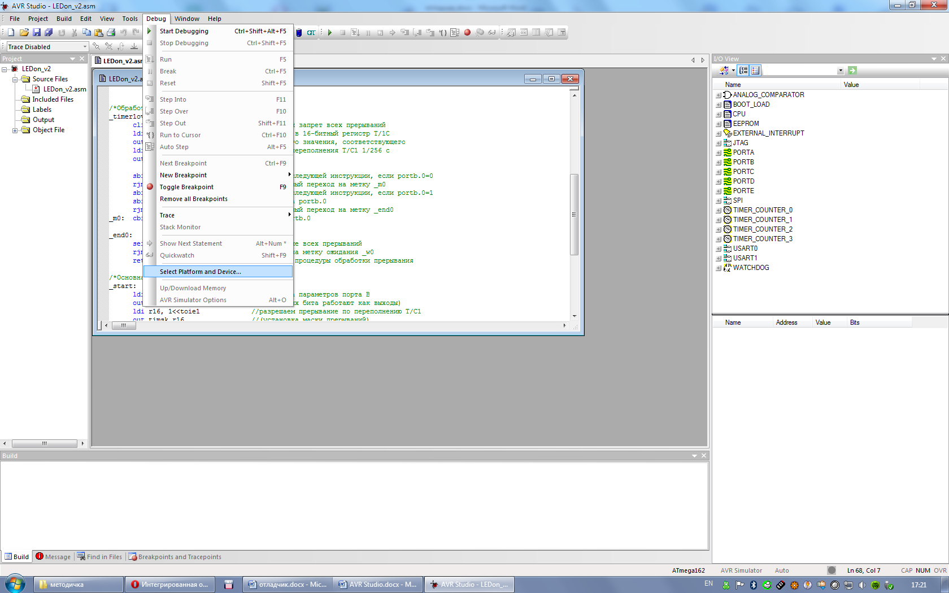Click the Save floppy disk icon
The height and width of the screenshot is (593, 949).
pyautogui.click(x=36, y=33)
